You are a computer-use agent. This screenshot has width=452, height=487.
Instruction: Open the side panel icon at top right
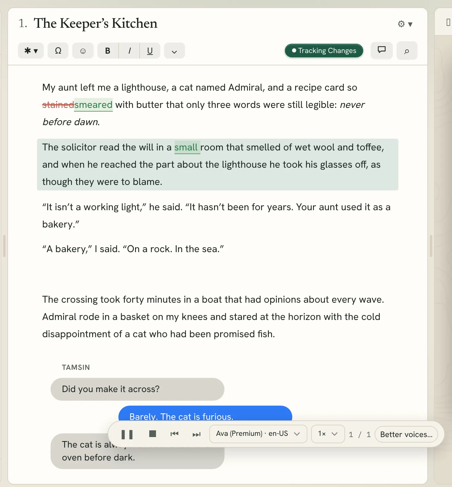[448, 22]
